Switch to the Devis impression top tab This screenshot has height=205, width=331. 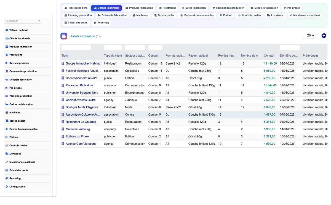tap(194, 8)
